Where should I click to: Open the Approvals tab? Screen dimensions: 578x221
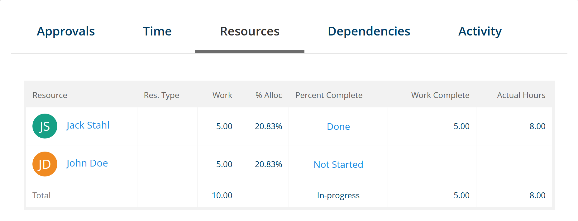pyautogui.click(x=66, y=31)
